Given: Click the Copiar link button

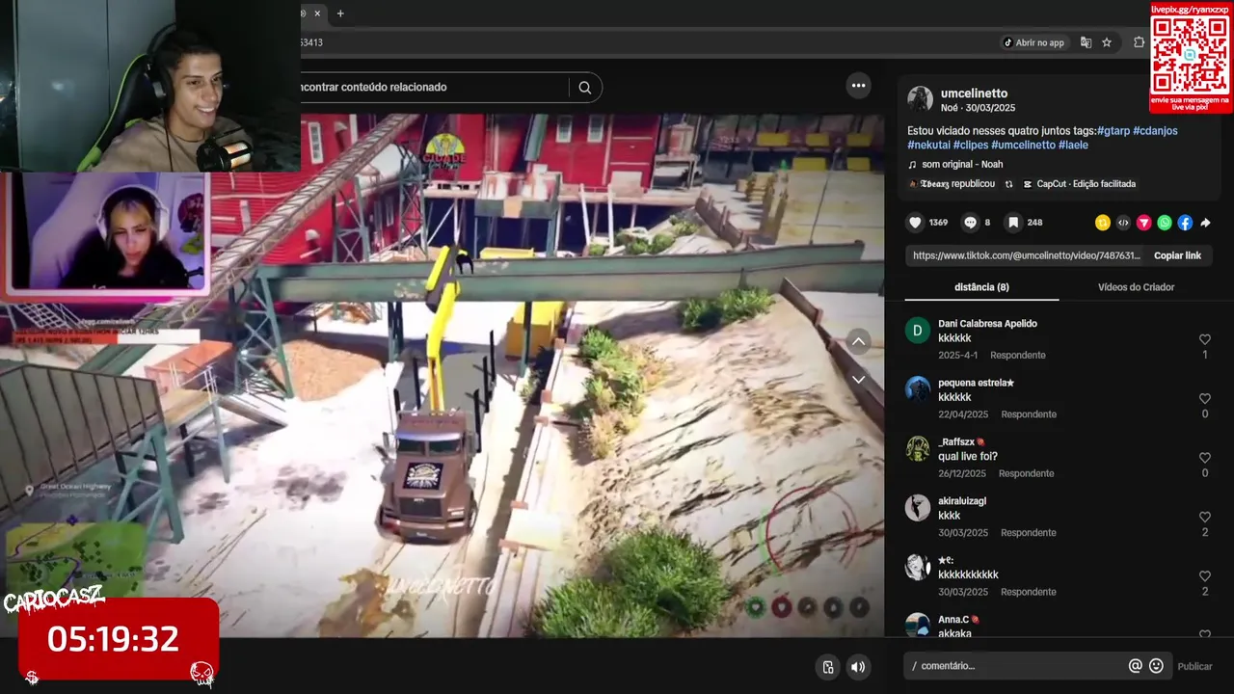Looking at the screenshot, I should tap(1177, 255).
